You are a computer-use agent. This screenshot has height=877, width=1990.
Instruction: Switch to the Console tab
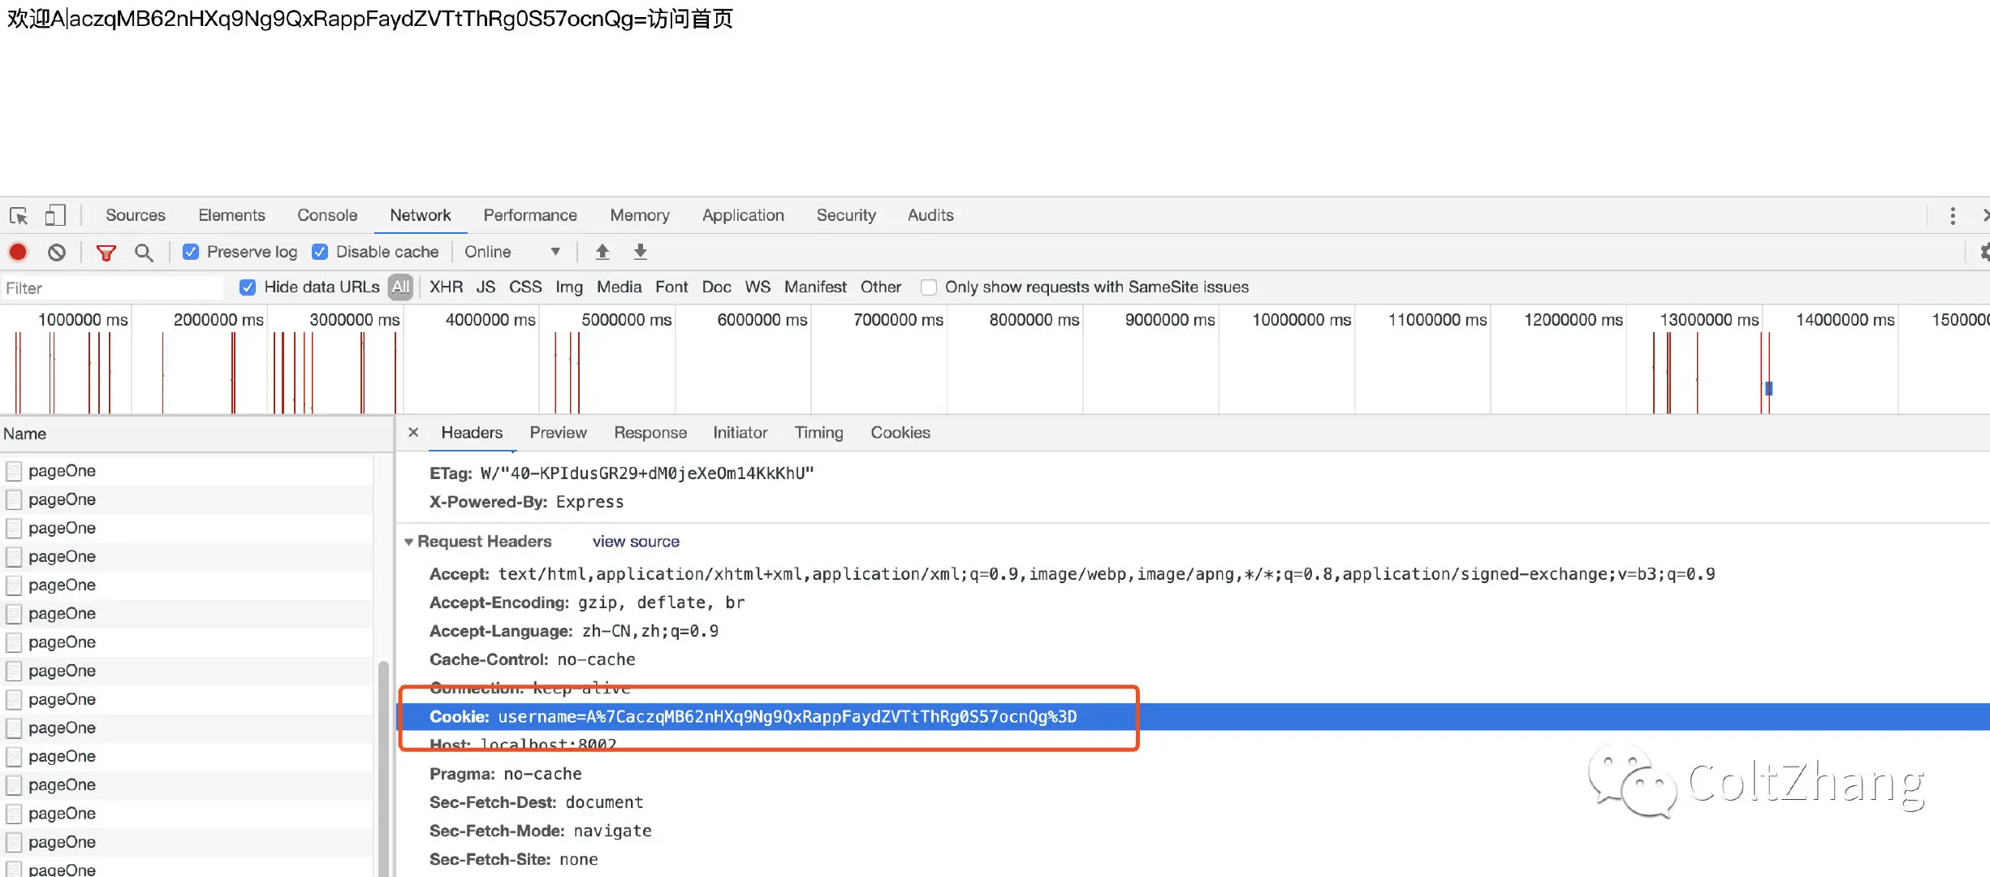pos(326,215)
